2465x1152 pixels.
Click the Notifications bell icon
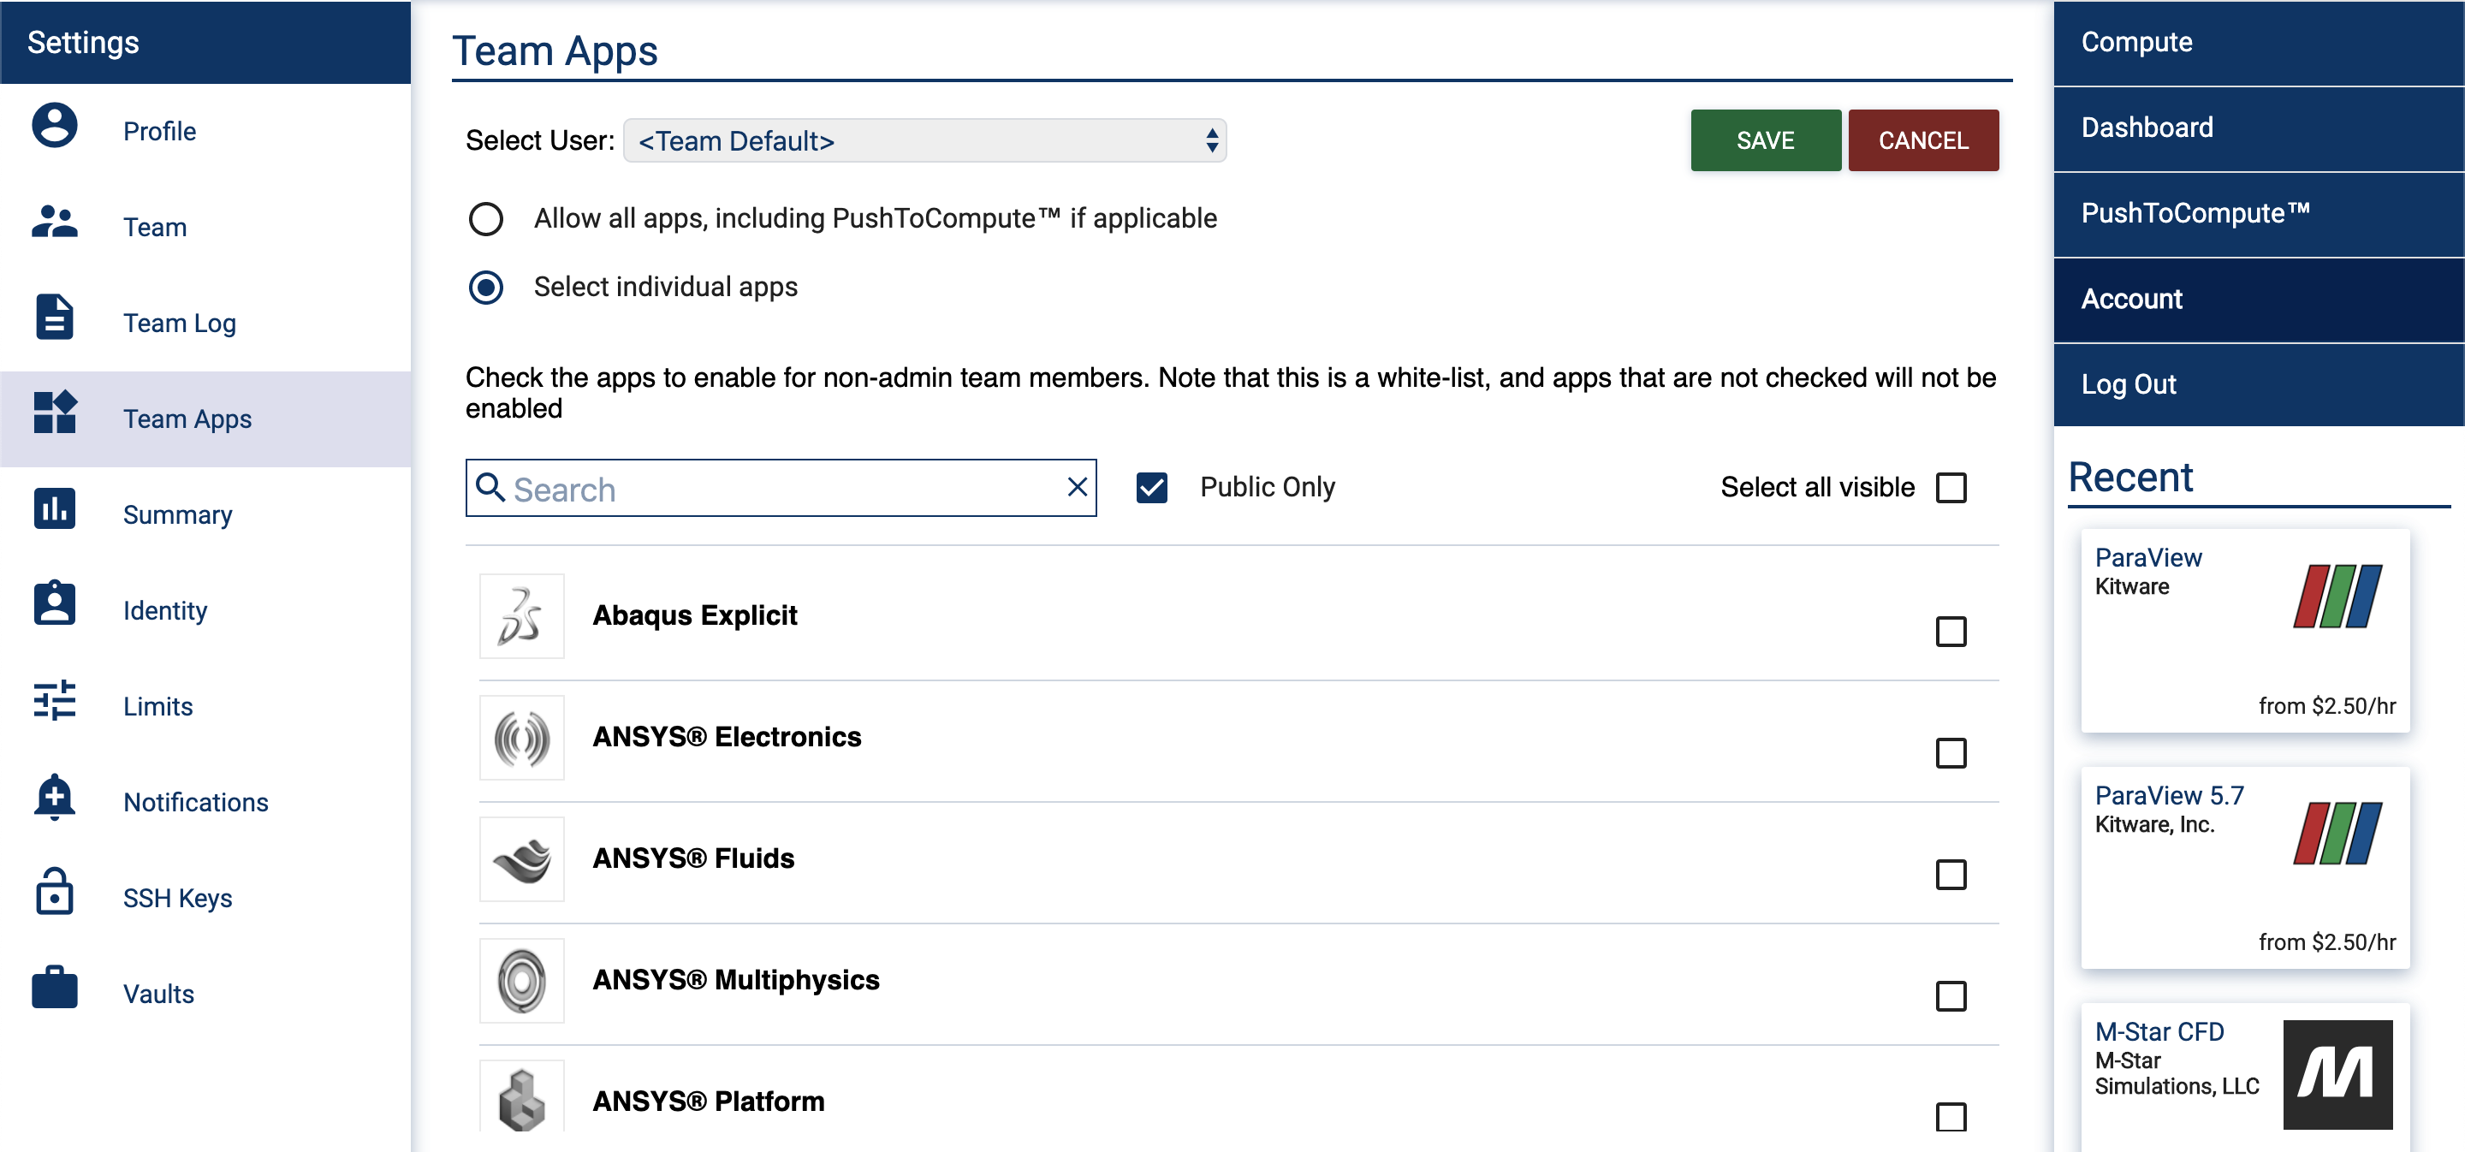point(55,796)
